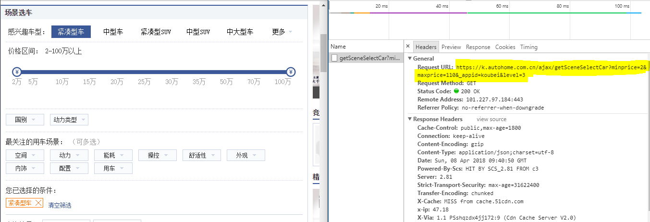Image resolution: width=650 pixels, height=222 pixels.
Task: Select the 紧凑型SUV car type
Action: pos(156,32)
